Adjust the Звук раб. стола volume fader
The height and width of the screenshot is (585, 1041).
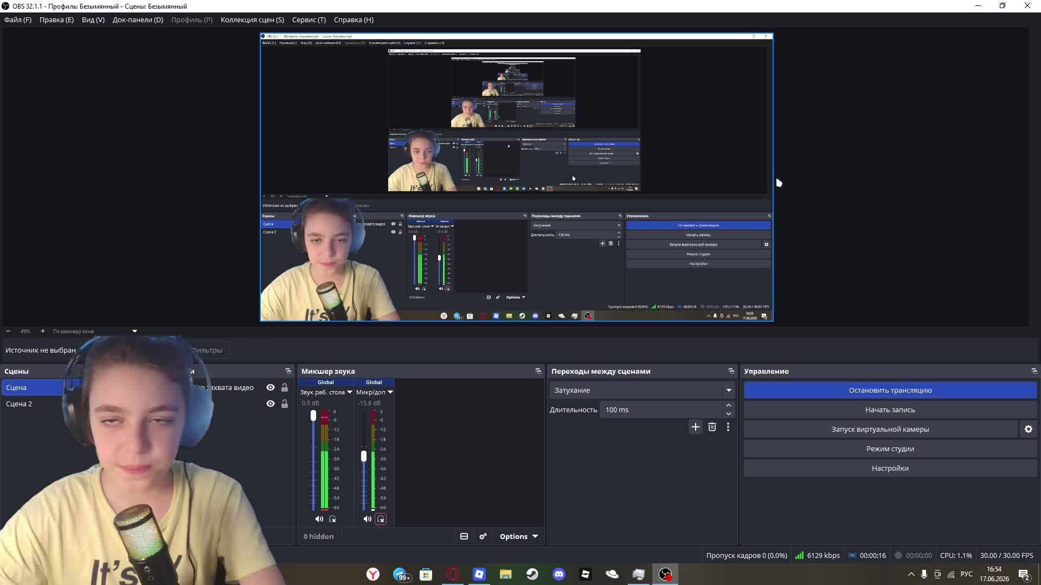(313, 415)
